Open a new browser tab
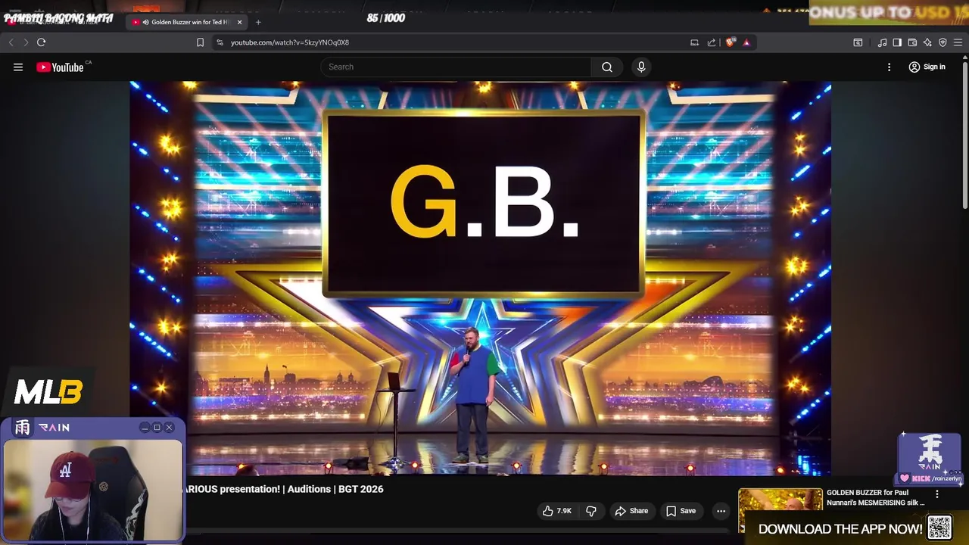 click(258, 22)
